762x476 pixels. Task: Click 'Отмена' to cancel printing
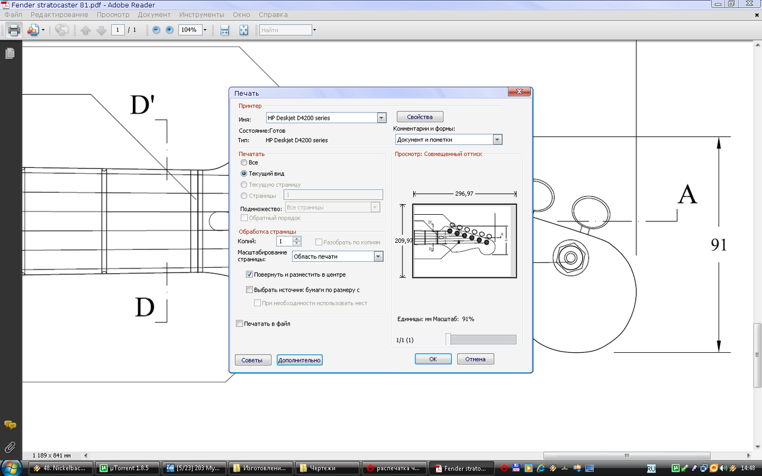pyautogui.click(x=476, y=359)
